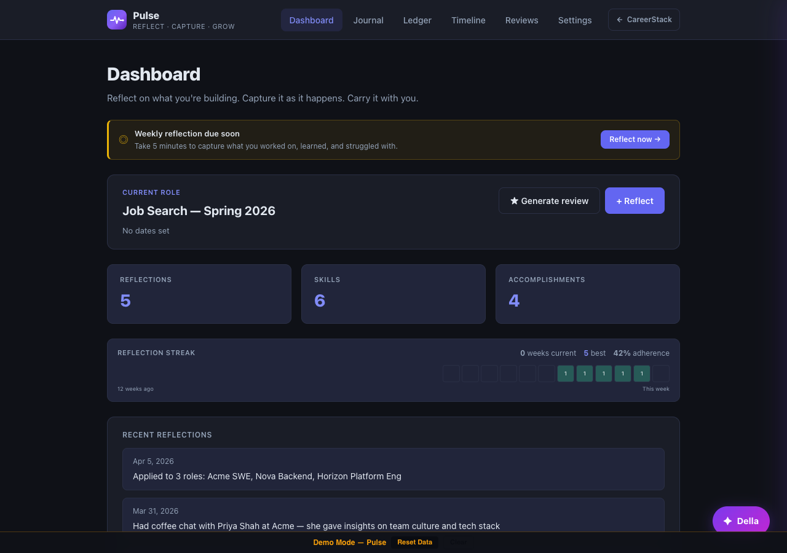This screenshot has width=787, height=553.
Task: Go to the Timeline tab
Action: point(468,20)
